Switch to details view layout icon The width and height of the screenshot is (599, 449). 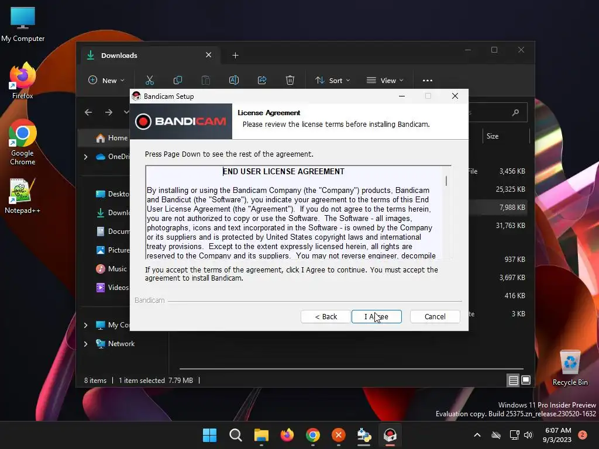point(513,380)
